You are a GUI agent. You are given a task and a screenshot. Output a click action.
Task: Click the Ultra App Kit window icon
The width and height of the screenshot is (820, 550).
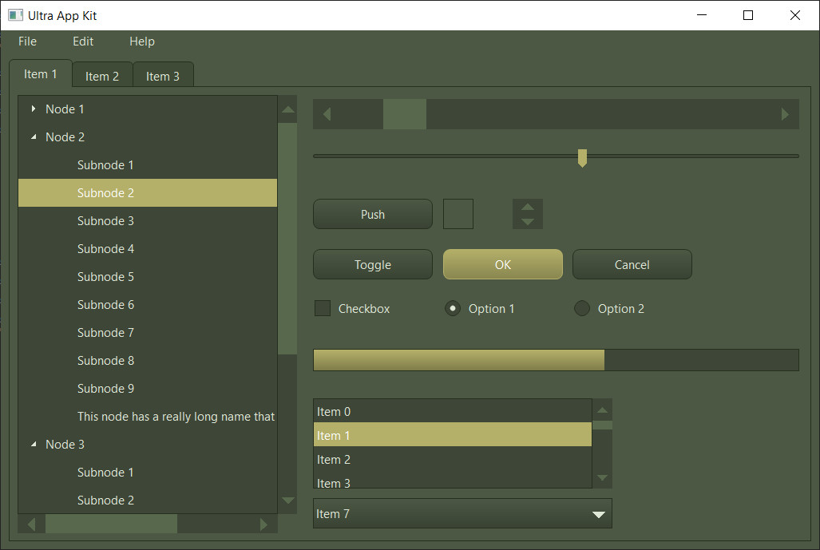(16, 14)
